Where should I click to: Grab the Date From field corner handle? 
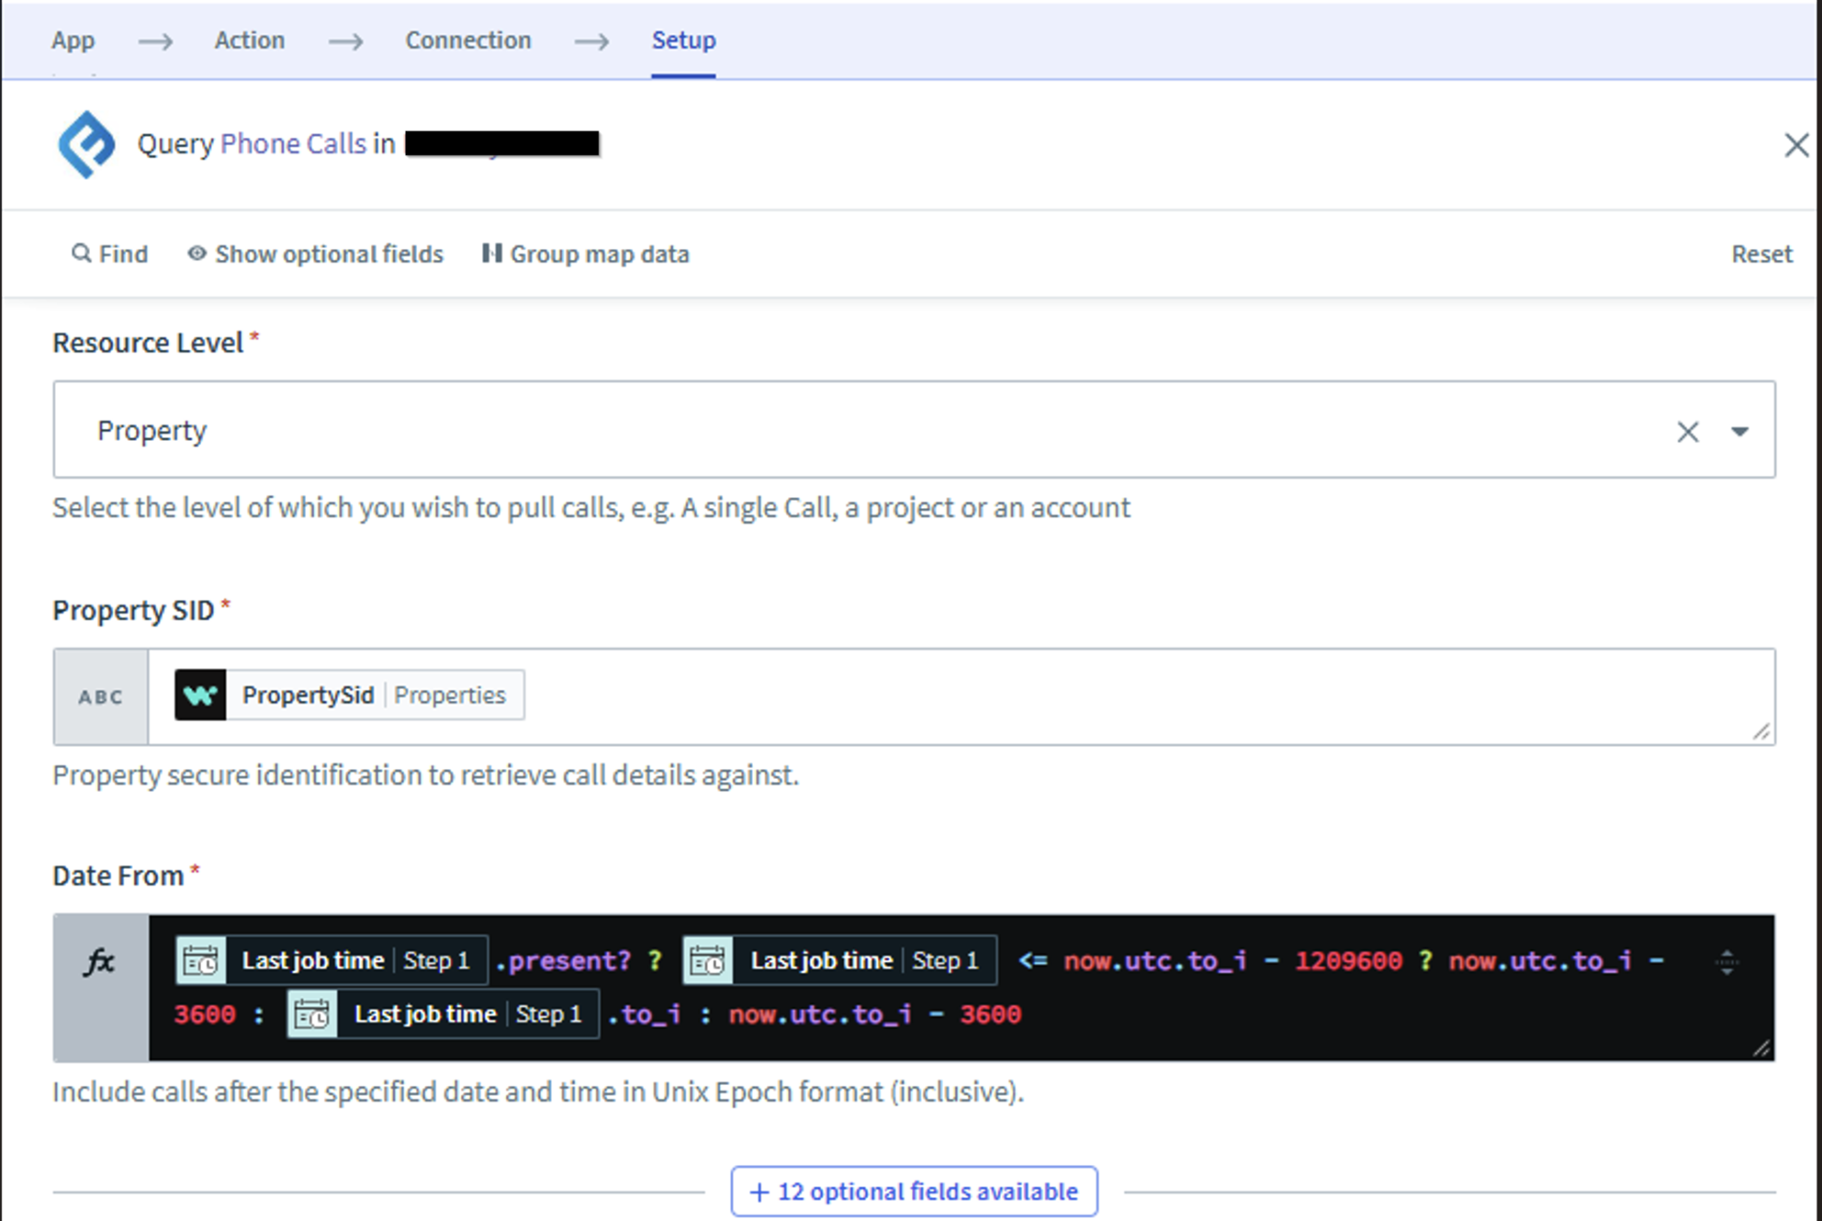1762,1048
